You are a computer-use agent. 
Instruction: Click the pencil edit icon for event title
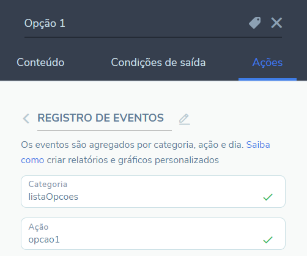pyautogui.click(x=185, y=119)
